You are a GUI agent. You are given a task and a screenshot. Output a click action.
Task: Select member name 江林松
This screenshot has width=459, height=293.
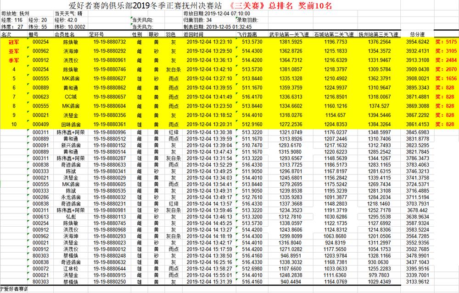tap(71, 269)
